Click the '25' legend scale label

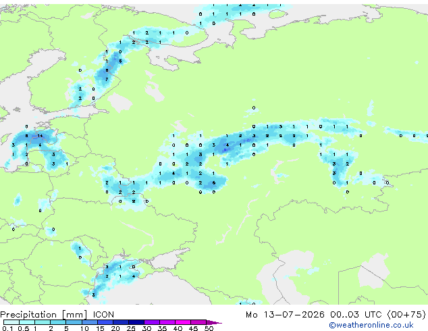[131, 328]
